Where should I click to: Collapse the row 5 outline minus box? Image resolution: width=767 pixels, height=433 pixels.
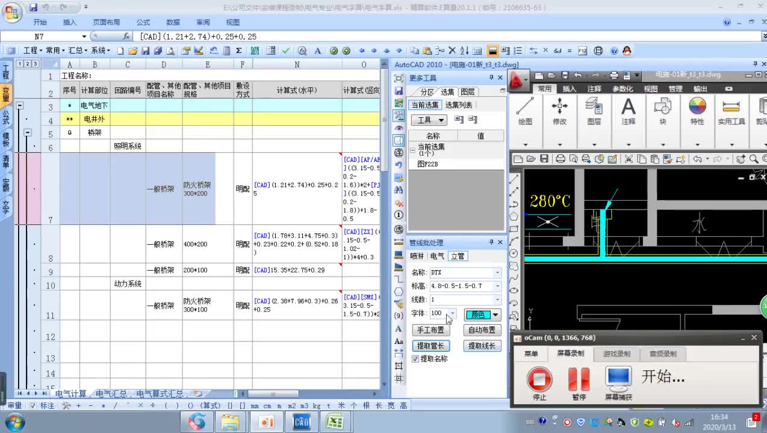point(28,132)
